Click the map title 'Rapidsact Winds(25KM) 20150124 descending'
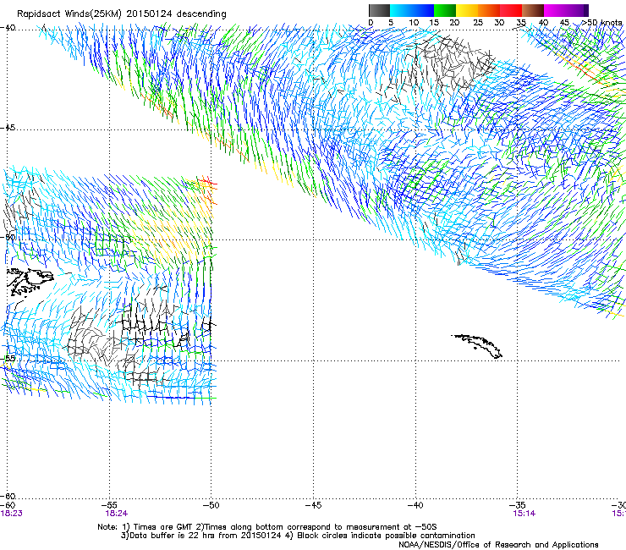This screenshot has width=626, height=550. [x=122, y=14]
